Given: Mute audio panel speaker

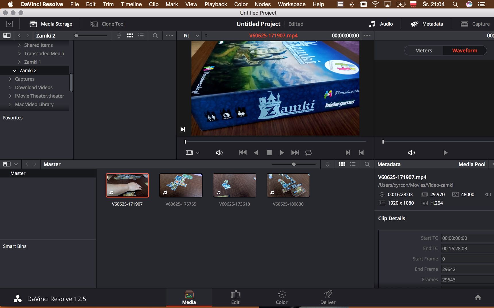Looking at the screenshot, I should pos(411,153).
